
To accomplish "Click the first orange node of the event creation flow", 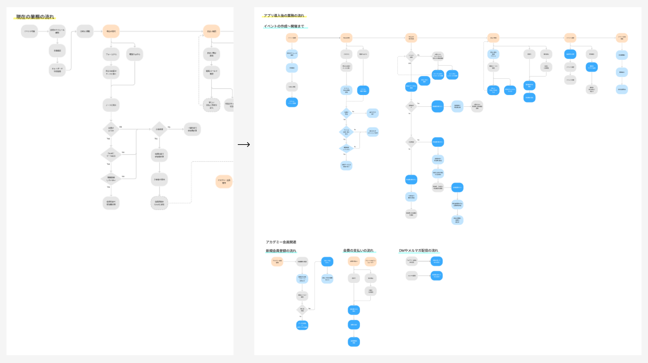I will point(292,38).
